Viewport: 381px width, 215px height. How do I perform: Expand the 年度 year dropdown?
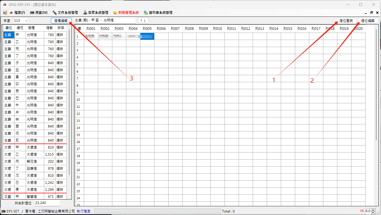26,21
